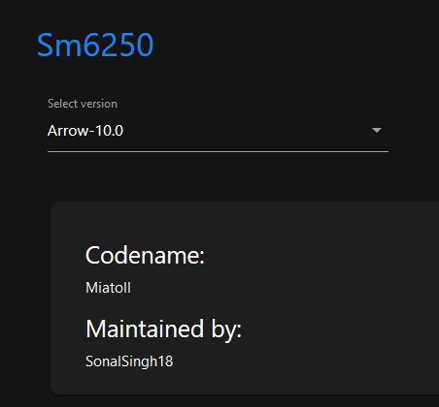439x407 pixels.
Task: Open maintainer SonalSingh18
Action: [x=129, y=361]
